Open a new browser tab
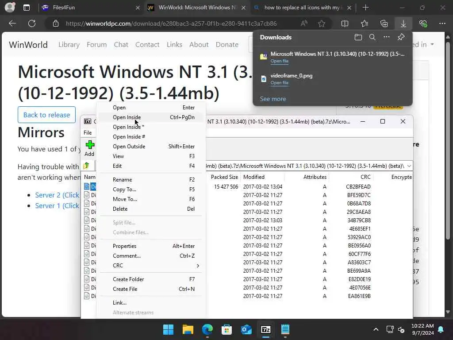453x340 pixels. click(365, 8)
